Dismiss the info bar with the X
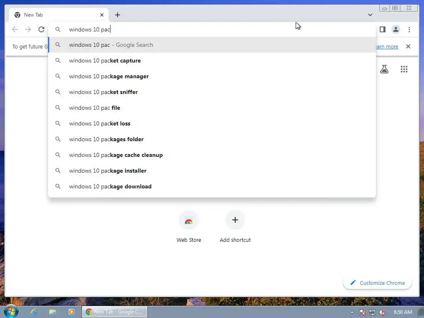 coord(408,46)
